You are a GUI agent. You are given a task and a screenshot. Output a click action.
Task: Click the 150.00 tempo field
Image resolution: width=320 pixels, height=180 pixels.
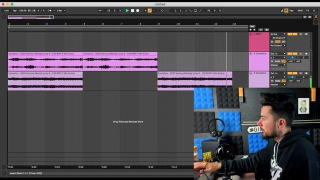[22, 10]
